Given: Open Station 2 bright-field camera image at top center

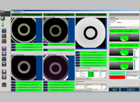Looking at the screenshot, I should [x=56, y=30].
